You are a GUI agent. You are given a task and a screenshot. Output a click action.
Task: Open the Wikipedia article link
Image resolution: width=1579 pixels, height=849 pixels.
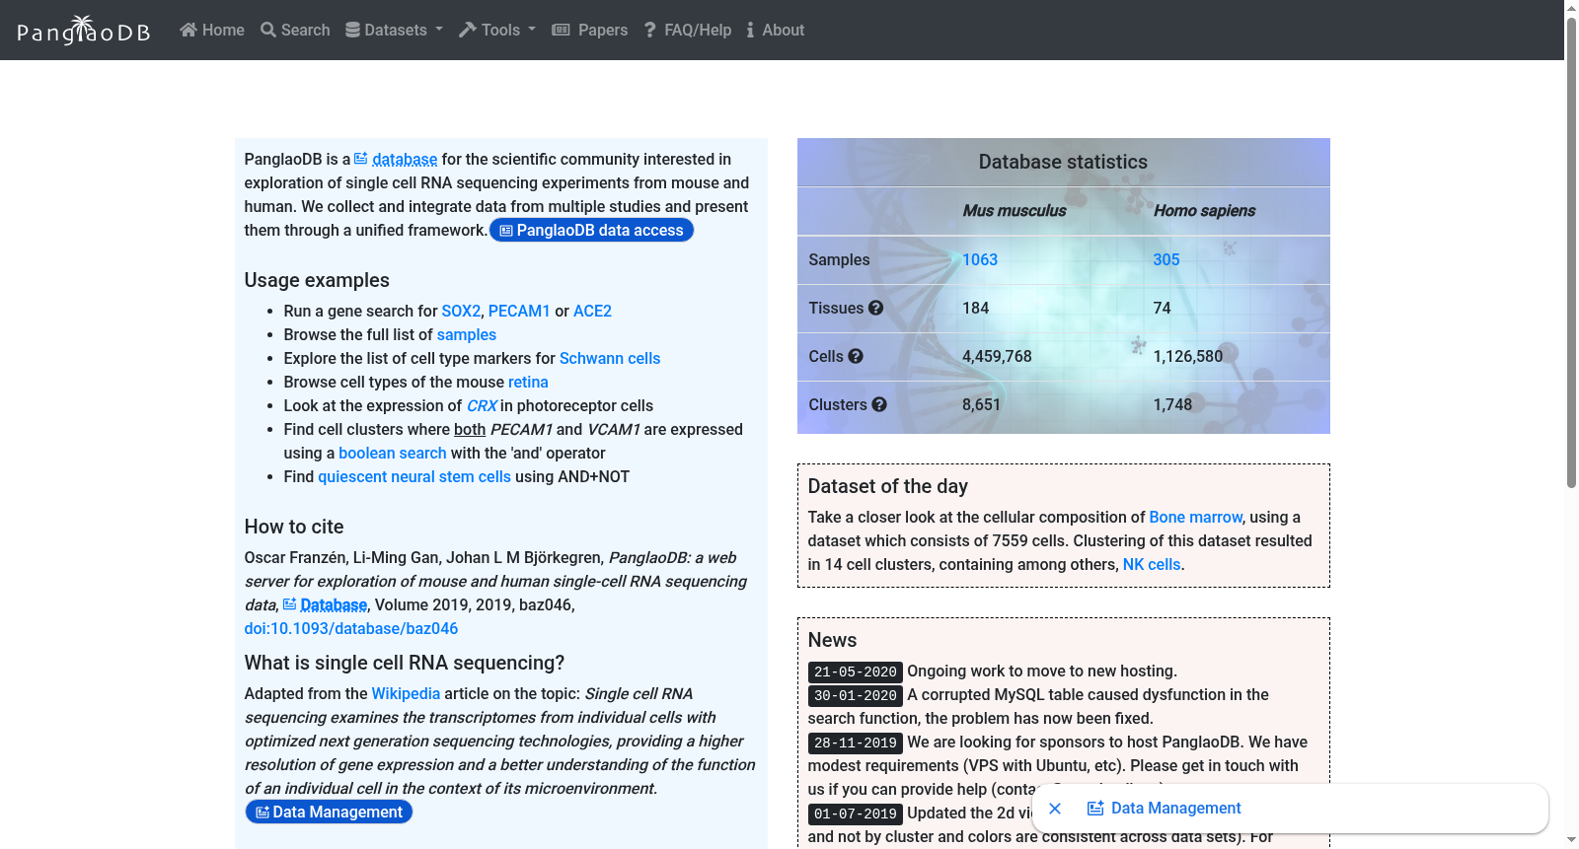406,693
